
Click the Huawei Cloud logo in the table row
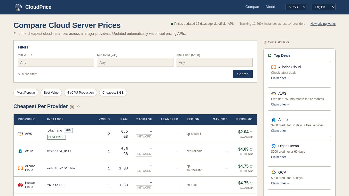click(x=20, y=185)
